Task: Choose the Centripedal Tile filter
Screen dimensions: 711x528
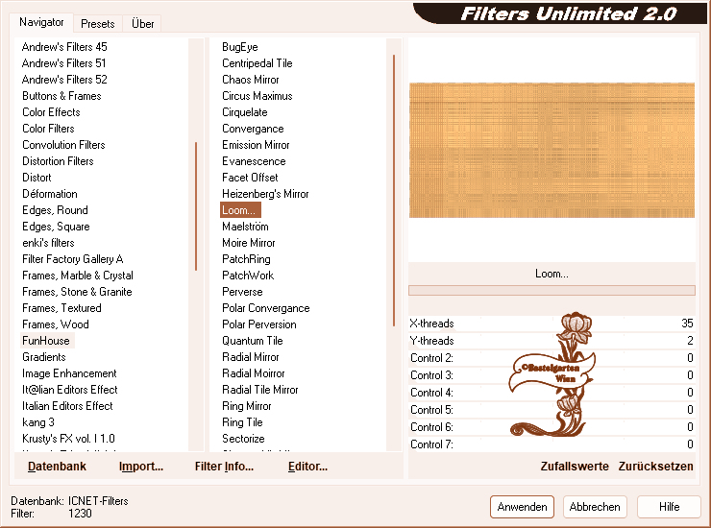Action: [257, 63]
